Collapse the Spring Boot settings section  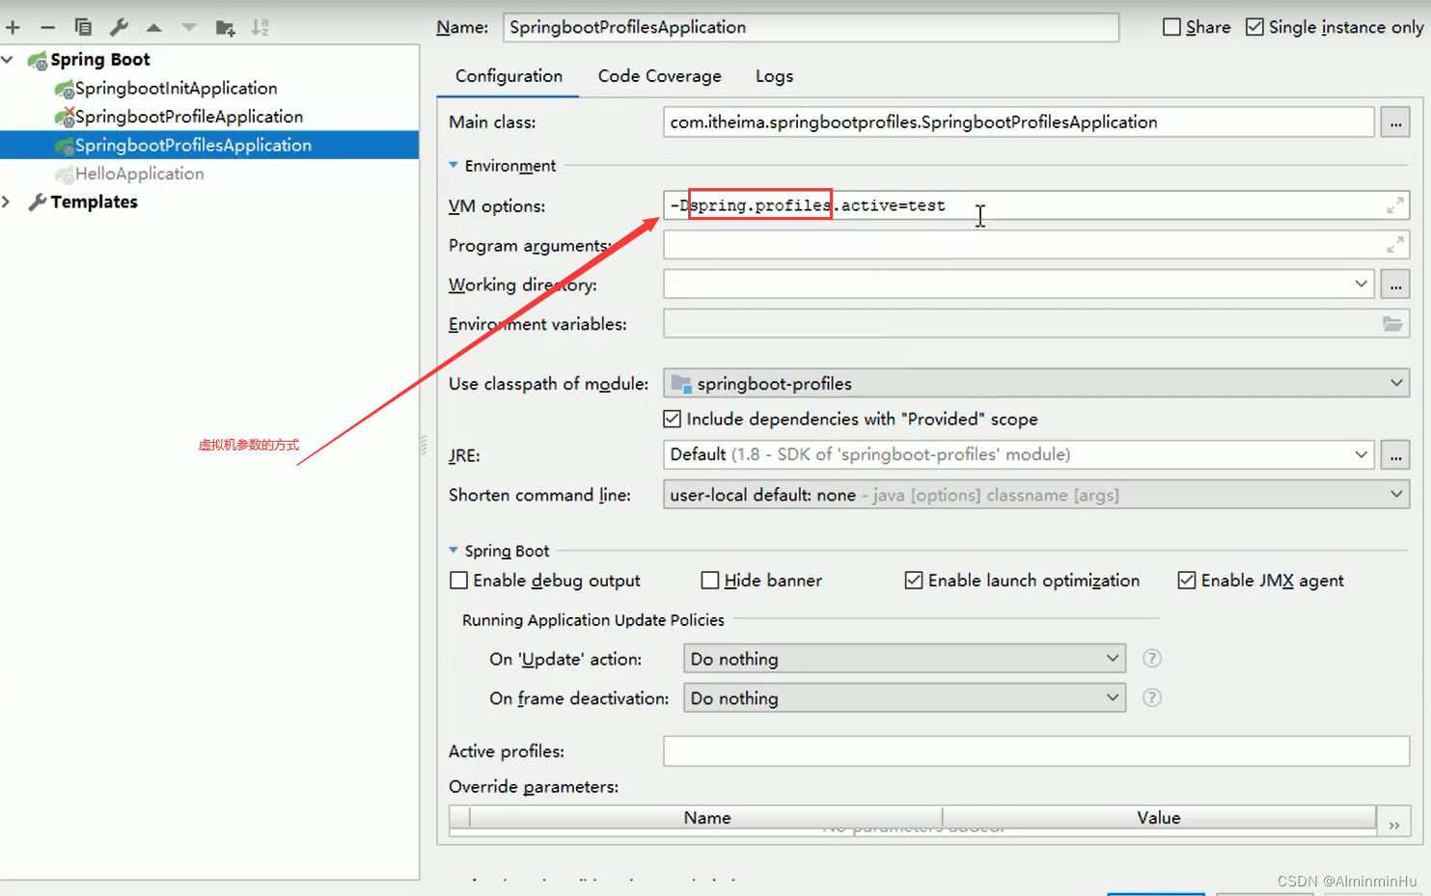(x=454, y=550)
